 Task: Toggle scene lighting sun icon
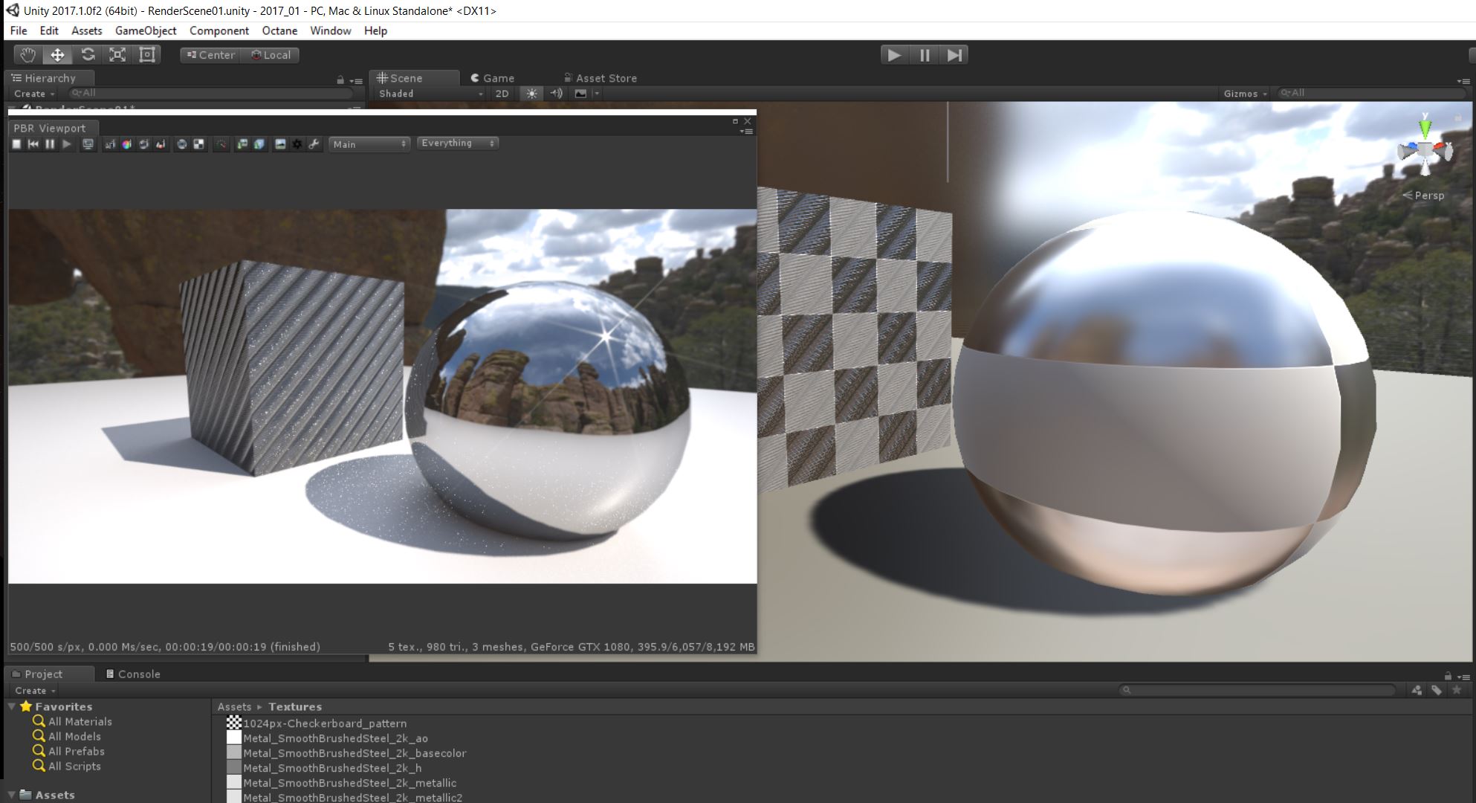coord(531,94)
